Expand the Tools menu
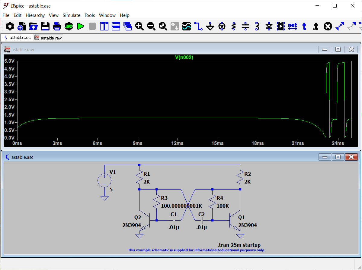The width and height of the screenshot is (362, 270). [90, 15]
